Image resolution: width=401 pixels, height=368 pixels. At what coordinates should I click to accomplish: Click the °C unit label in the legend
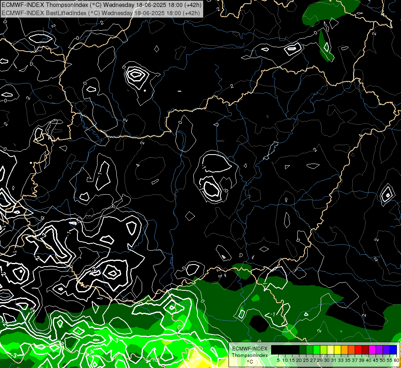click(250, 361)
